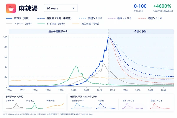Image resolution: width=177 pixels, height=118 pixels.
Task: Toggle the アサイー（参考）legend entry
Action: point(19,24)
